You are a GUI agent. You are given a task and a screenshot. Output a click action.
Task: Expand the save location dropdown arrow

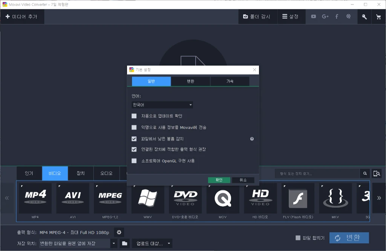point(114,243)
